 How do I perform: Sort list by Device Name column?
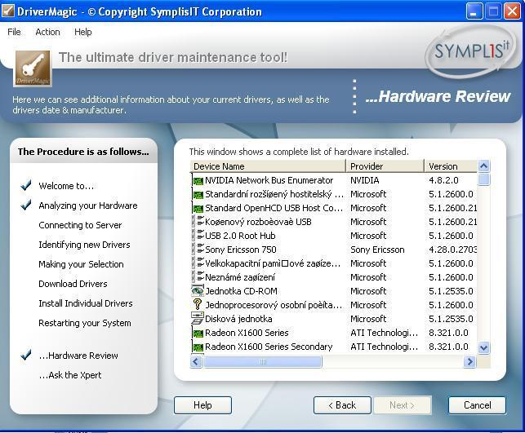tap(268, 166)
